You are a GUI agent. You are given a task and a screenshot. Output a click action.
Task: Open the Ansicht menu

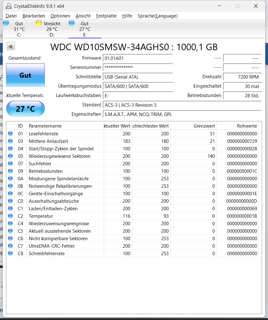click(x=83, y=16)
